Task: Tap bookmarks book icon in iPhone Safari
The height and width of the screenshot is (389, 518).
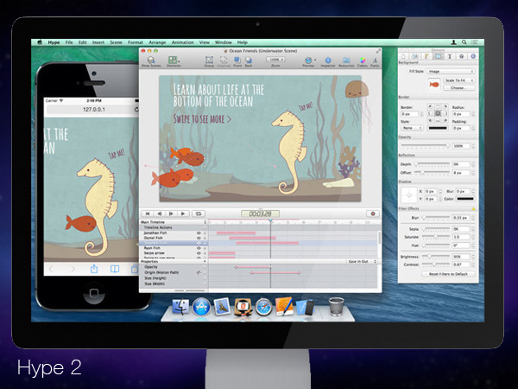Action: pos(115,269)
